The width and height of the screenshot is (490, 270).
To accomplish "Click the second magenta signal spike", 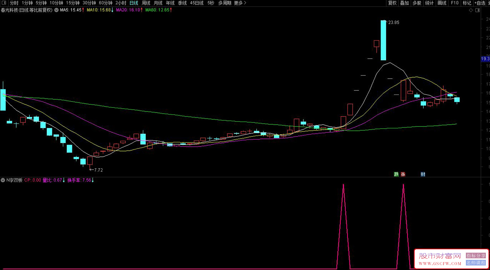I will click(403, 226).
